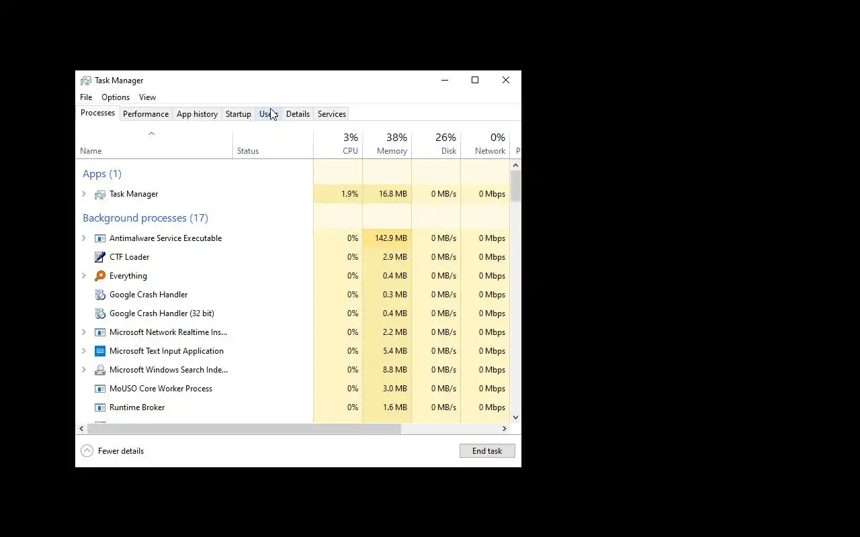Screen dimensions: 860x537
Task: Select the Processes tab
Action: point(97,113)
